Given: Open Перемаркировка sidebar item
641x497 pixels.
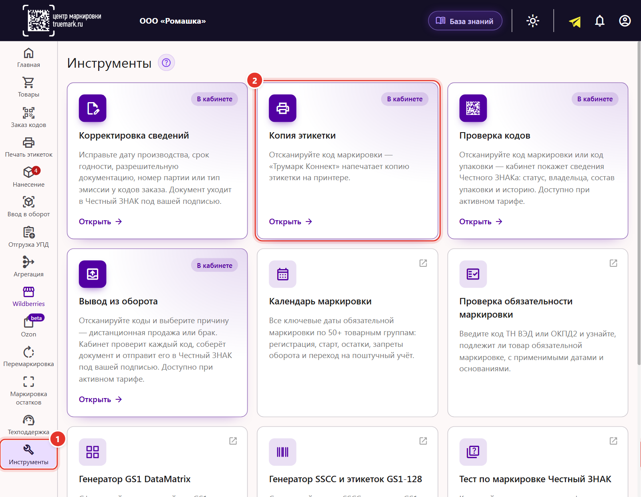Looking at the screenshot, I should coord(28,356).
